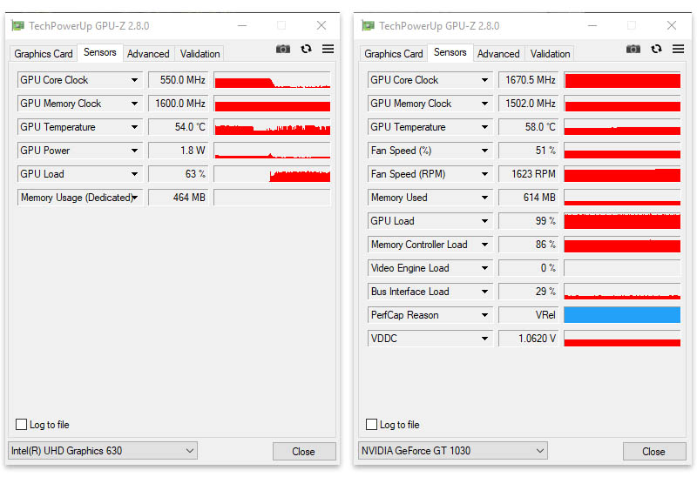Switch to the Advanced tab in the Intel window

point(148,54)
